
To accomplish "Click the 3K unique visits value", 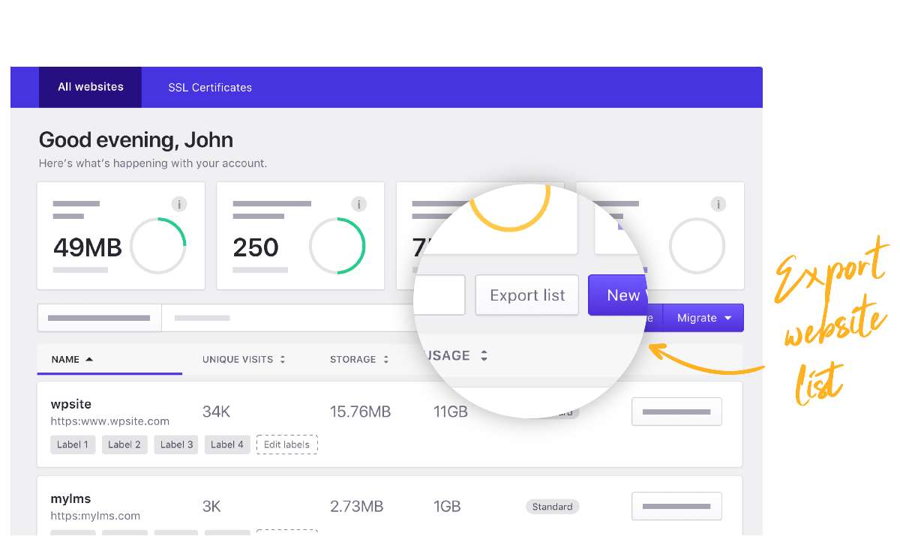I will coord(211,507).
